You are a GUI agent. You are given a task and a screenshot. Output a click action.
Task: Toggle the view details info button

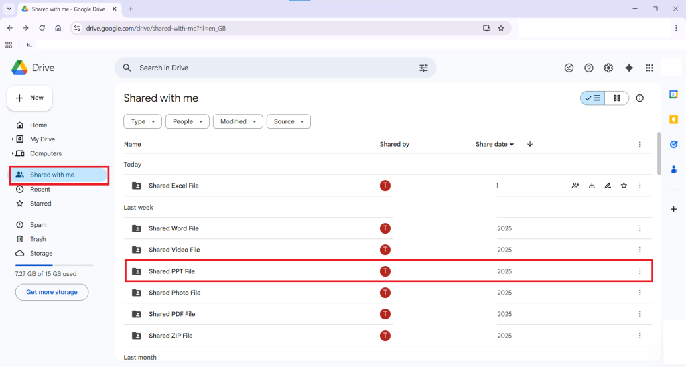pos(640,98)
